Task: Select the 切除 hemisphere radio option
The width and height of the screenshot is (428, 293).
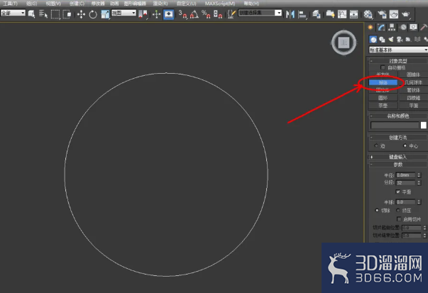Action: [x=377, y=210]
